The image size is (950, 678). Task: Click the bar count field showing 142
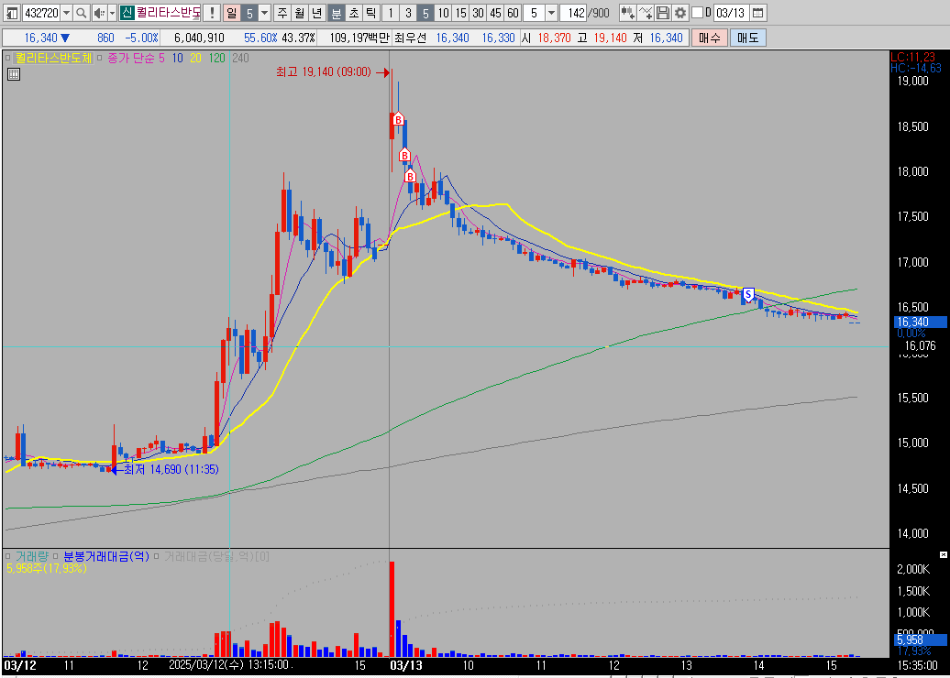click(573, 12)
